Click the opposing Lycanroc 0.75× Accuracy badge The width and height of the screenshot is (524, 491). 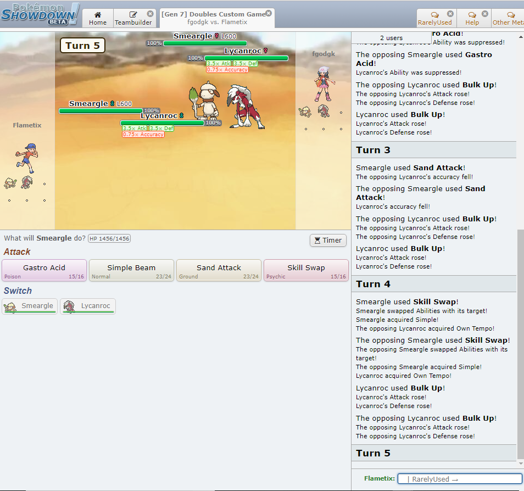[x=227, y=70]
